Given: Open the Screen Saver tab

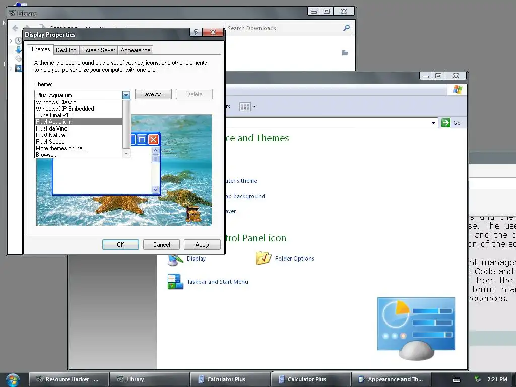Looking at the screenshot, I should coord(98,50).
